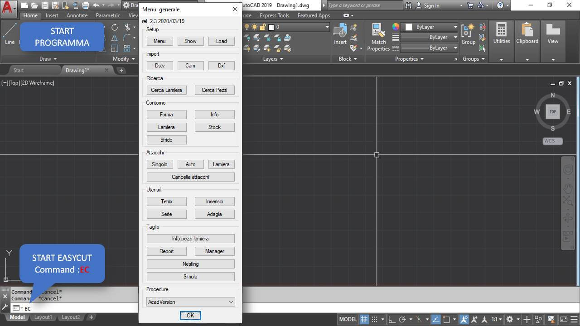Click the Simula button
580x326 pixels.
click(x=191, y=277)
